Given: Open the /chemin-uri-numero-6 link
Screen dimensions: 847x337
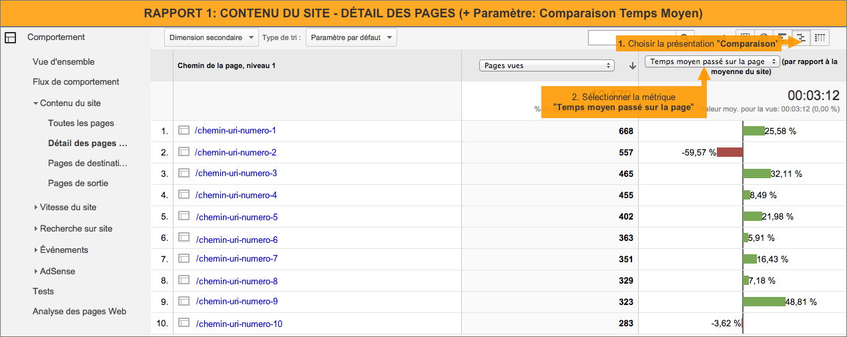Looking at the screenshot, I should (x=236, y=240).
